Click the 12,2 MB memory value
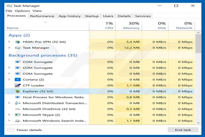The width and height of the screenshot is (205, 137). pyautogui.click(x=132, y=48)
